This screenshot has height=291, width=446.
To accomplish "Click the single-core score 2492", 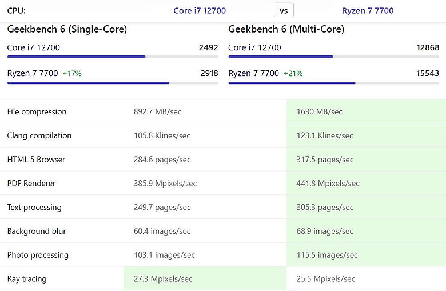I will point(208,47).
